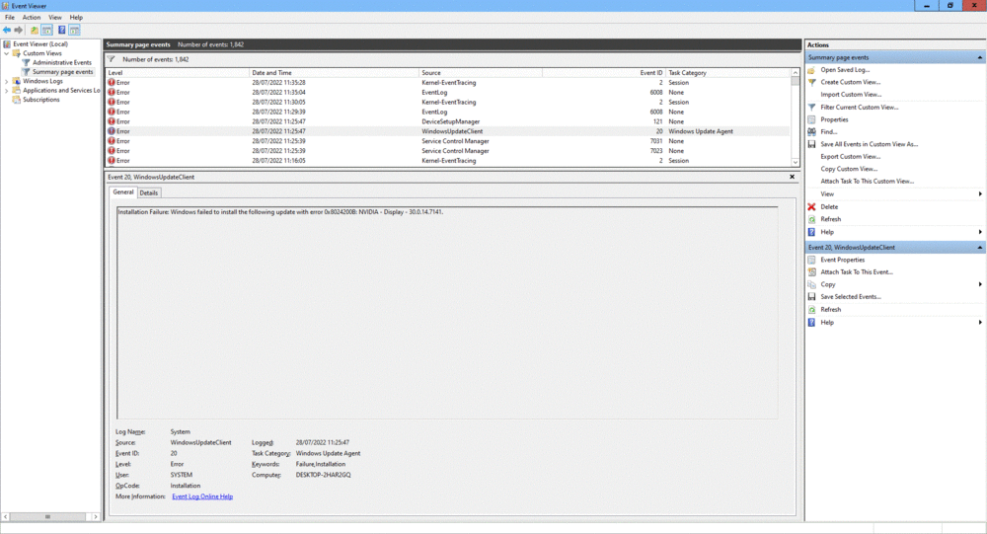The height and width of the screenshot is (534, 987).
Task: Switch to the Details tab
Action: tap(149, 192)
